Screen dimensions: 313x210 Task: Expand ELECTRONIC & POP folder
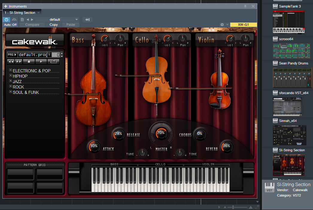[x=10, y=70]
